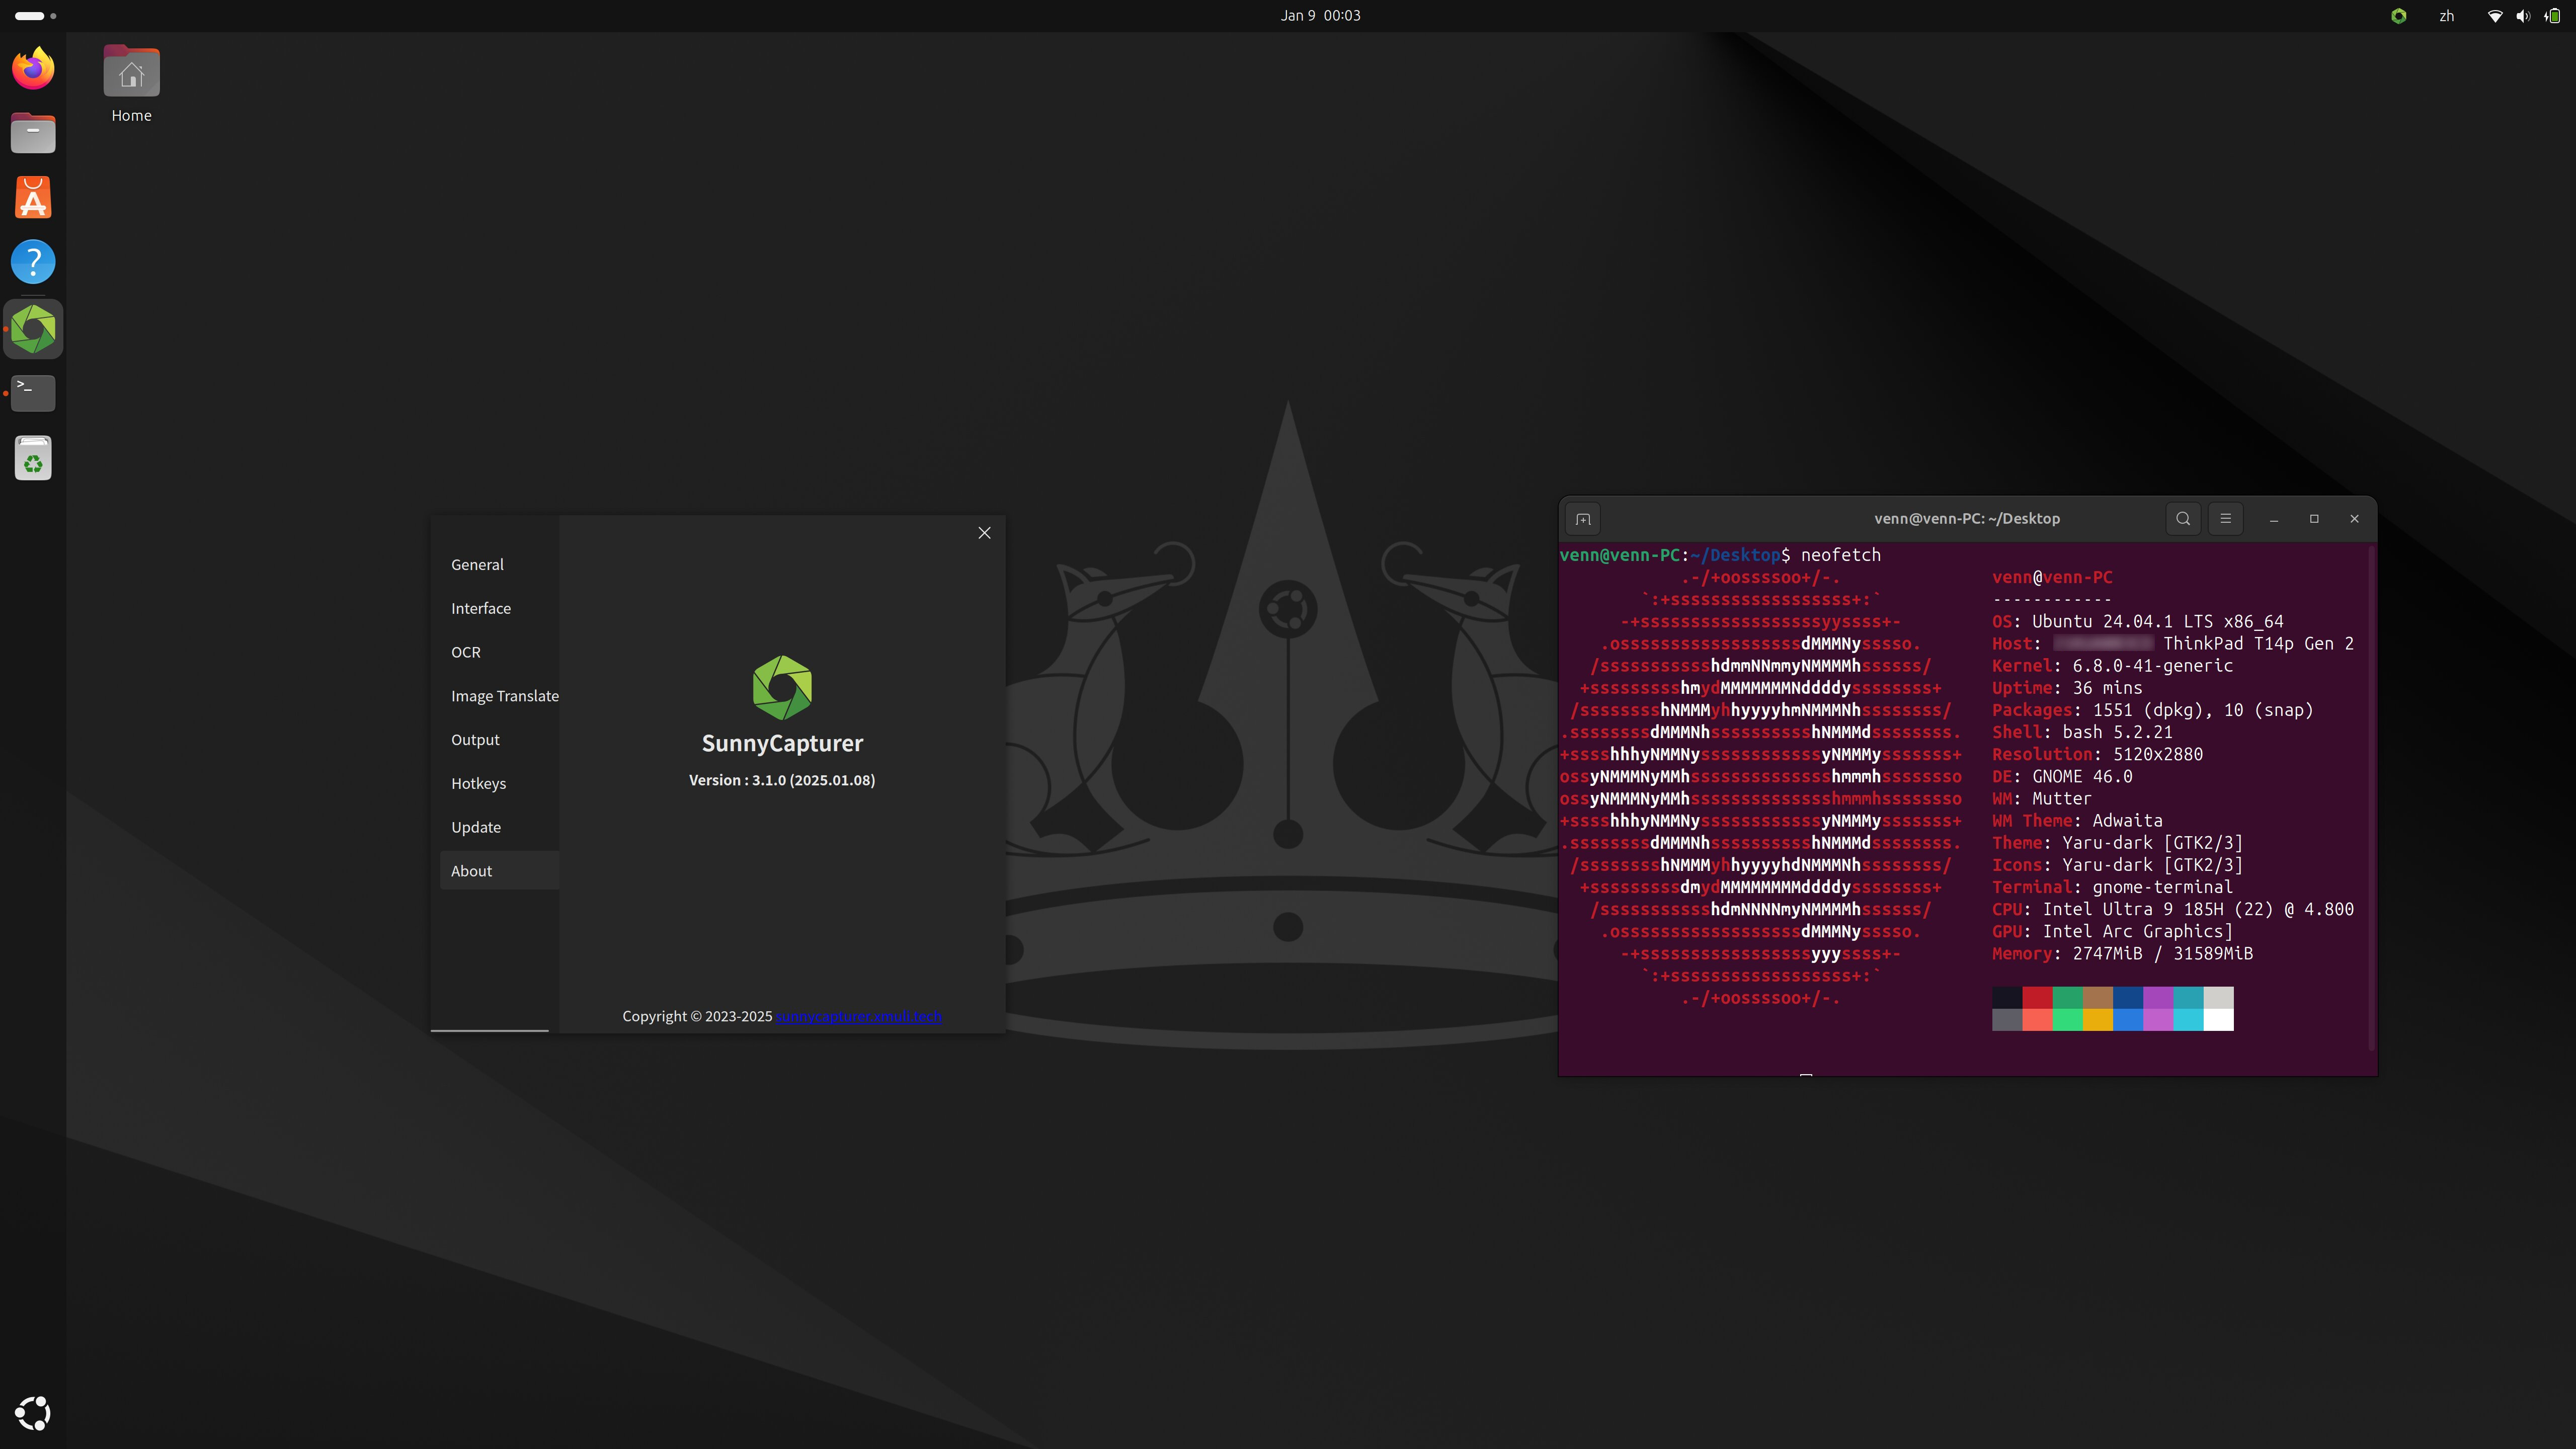Select the Output settings tab
The height and width of the screenshot is (1449, 2576).
499,740
